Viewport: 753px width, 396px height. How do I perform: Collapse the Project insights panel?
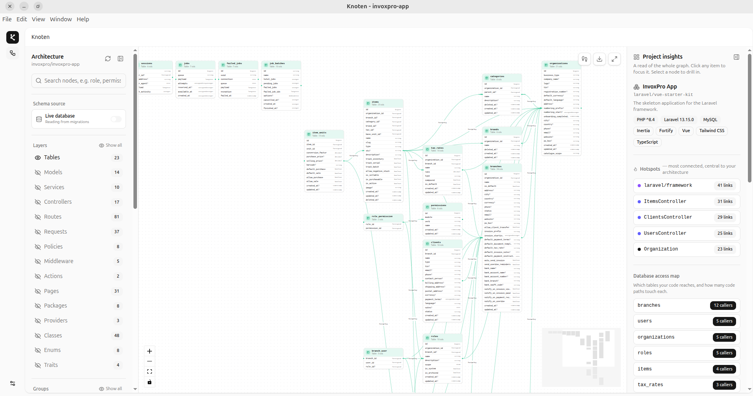pos(736,57)
